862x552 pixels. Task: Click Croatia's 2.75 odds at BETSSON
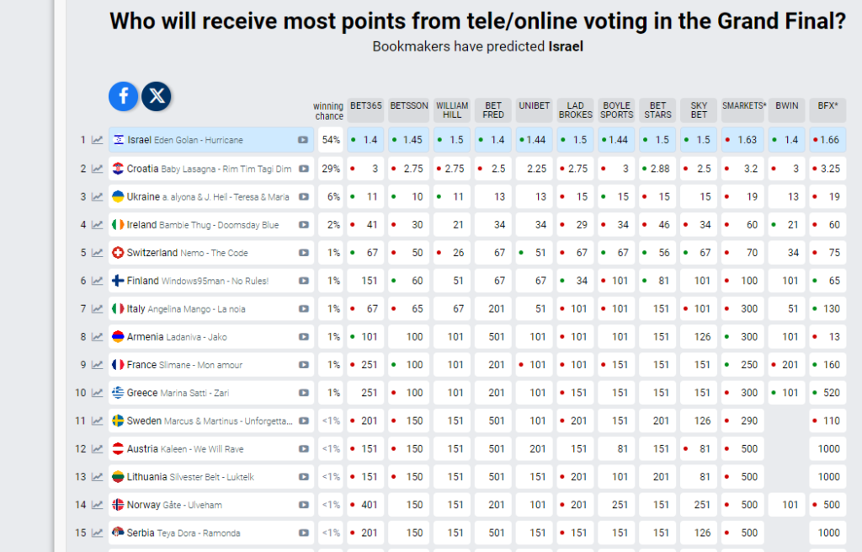[x=410, y=169]
